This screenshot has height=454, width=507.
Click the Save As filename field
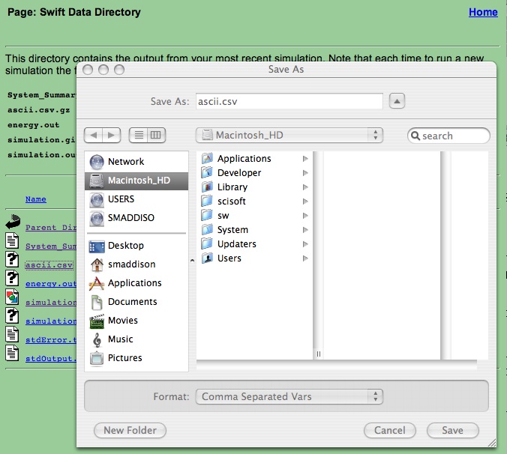289,101
